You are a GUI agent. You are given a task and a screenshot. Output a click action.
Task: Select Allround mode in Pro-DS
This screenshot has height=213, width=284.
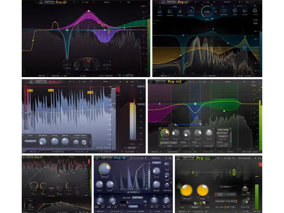231,195
